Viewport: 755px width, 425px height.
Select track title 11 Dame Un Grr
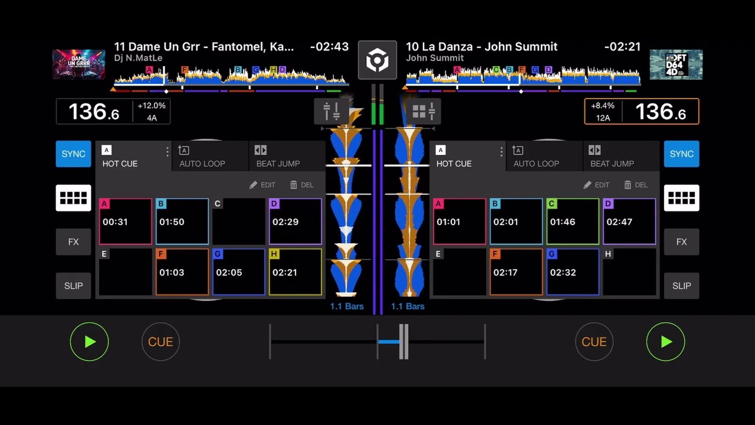click(203, 47)
